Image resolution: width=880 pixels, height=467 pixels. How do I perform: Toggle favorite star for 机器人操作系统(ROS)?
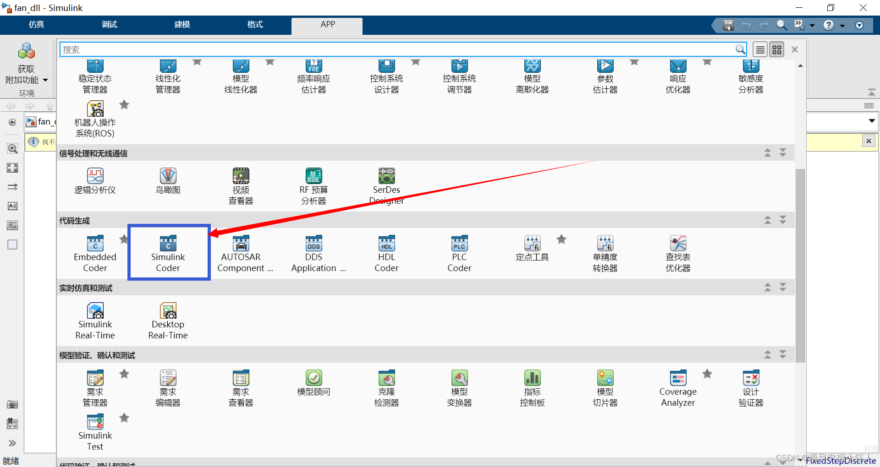click(x=124, y=105)
